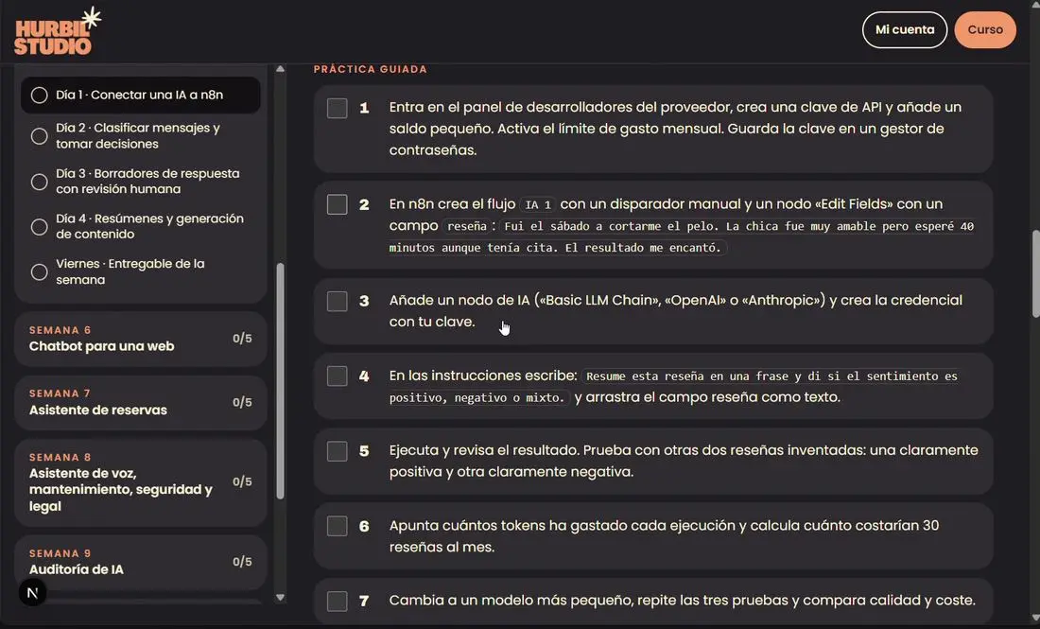Screen dimensions: 1040x629
Task: Tick step 4 instrucciones checkbox
Action: click(337, 376)
